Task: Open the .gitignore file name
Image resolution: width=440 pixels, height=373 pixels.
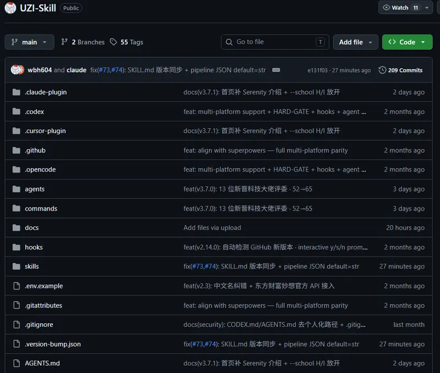Action: [38, 325]
